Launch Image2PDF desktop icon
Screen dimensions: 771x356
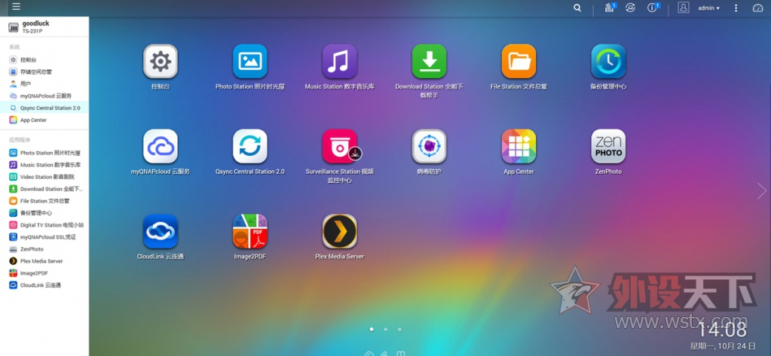pos(249,231)
